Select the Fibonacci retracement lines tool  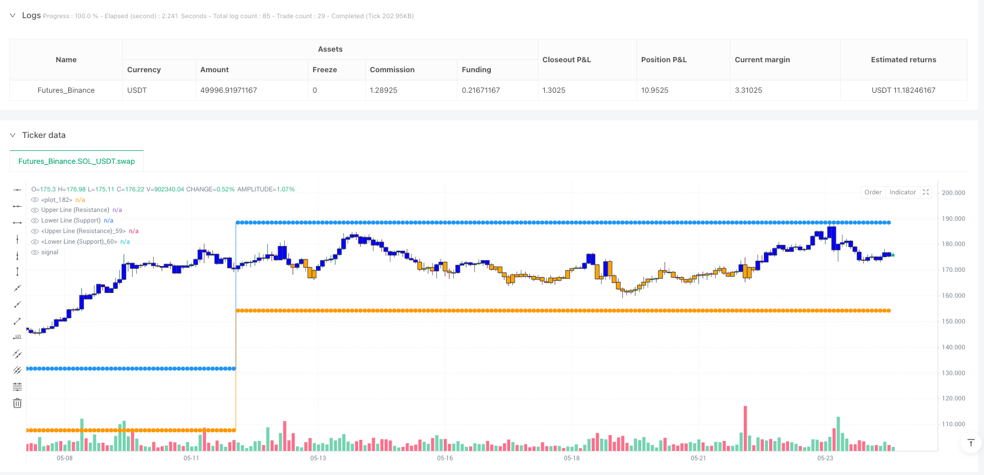17,386
